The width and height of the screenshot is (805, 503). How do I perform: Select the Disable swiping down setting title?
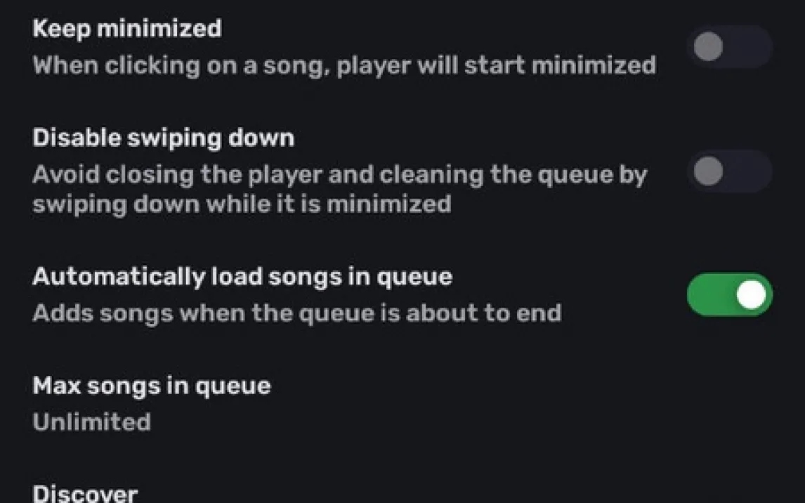(163, 138)
